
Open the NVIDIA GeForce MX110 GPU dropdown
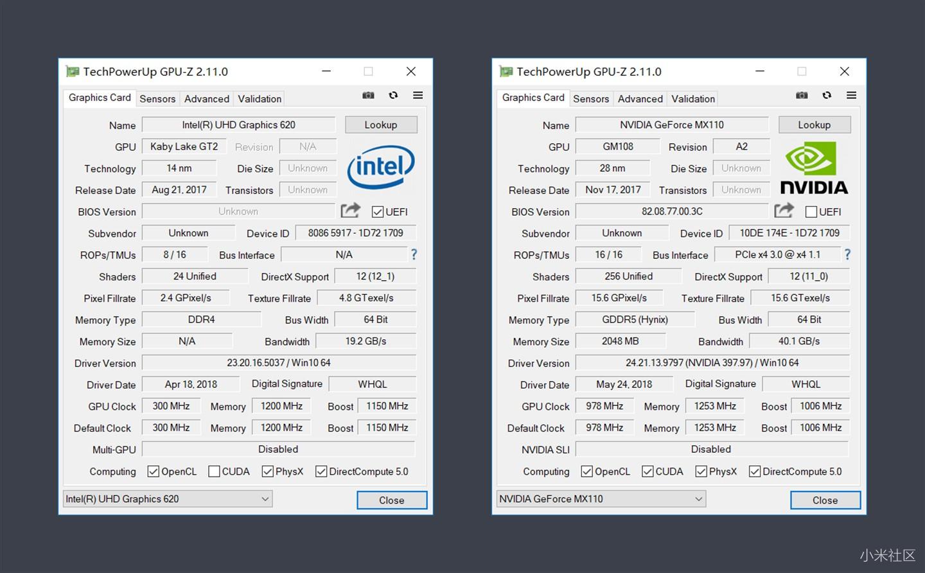point(601,499)
